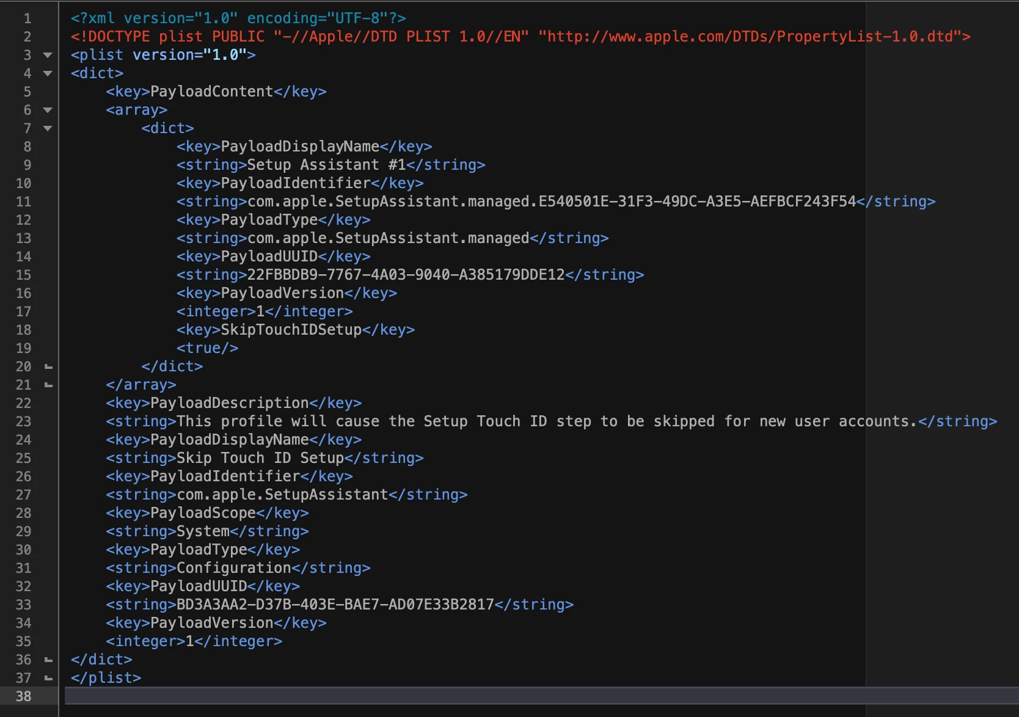Click the 'Setup Assistant #1' string
The width and height of the screenshot is (1019, 717).
(326, 165)
